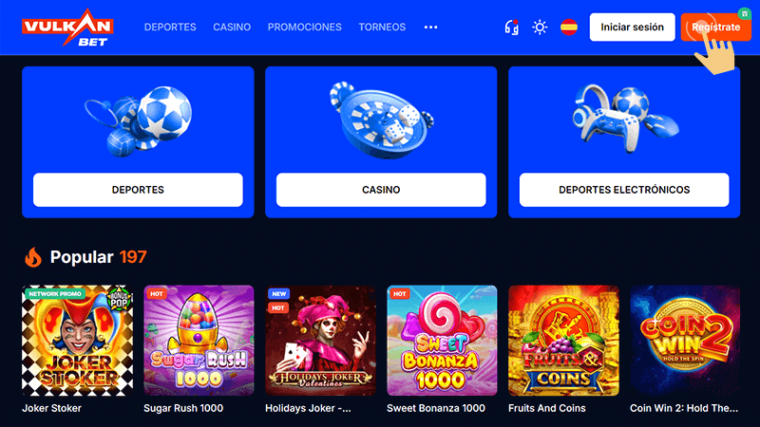Open the Joker Stoker game thumbnail
The width and height of the screenshot is (760, 427).
(x=78, y=341)
